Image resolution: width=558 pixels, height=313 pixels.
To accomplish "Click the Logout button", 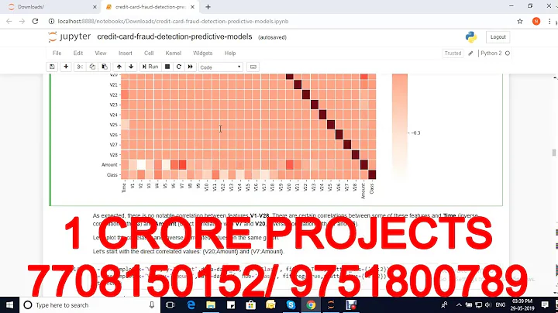I will 498,37.
